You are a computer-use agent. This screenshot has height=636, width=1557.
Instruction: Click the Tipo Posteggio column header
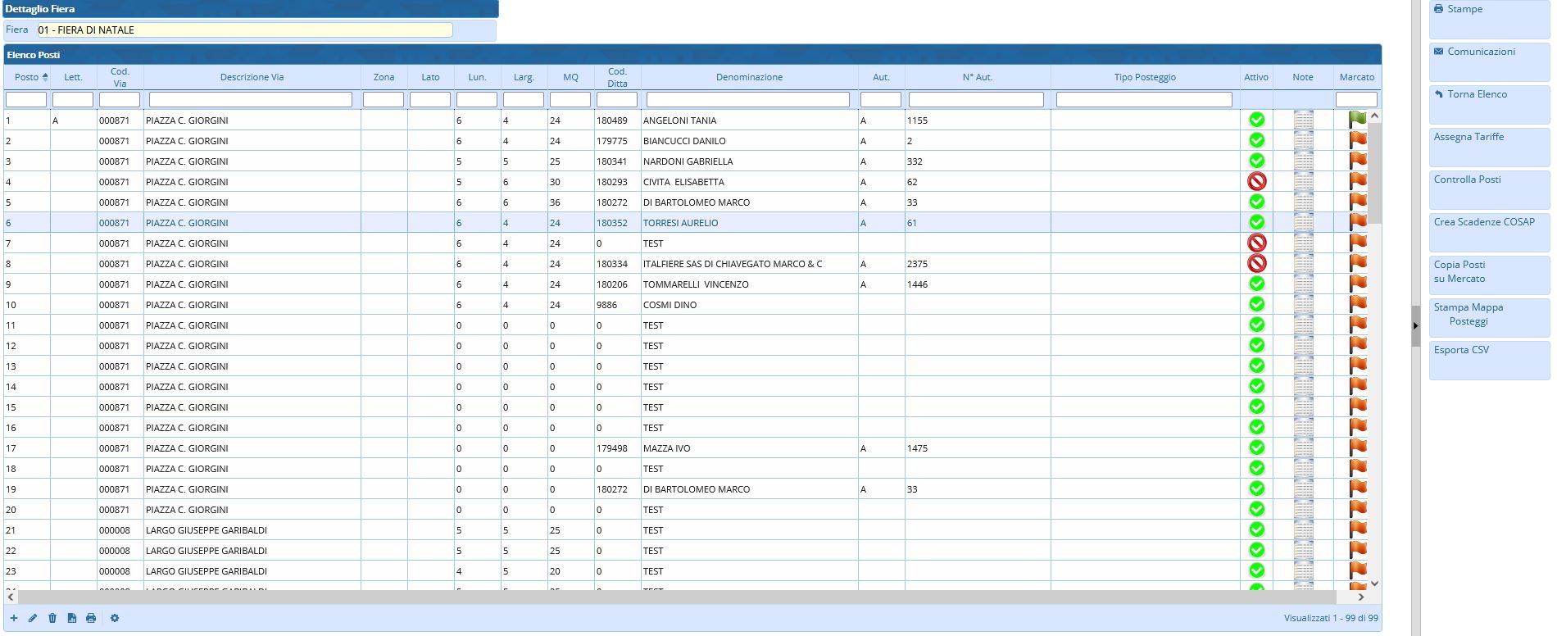point(1144,77)
